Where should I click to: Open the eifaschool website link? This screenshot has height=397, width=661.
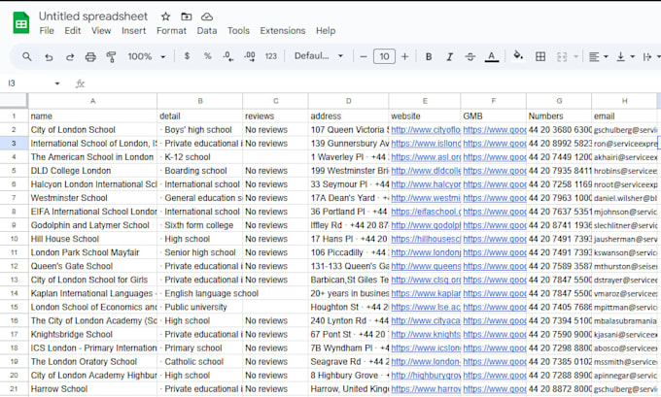[x=426, y=212]
